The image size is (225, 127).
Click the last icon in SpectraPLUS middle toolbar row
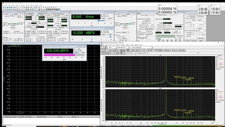184,50
